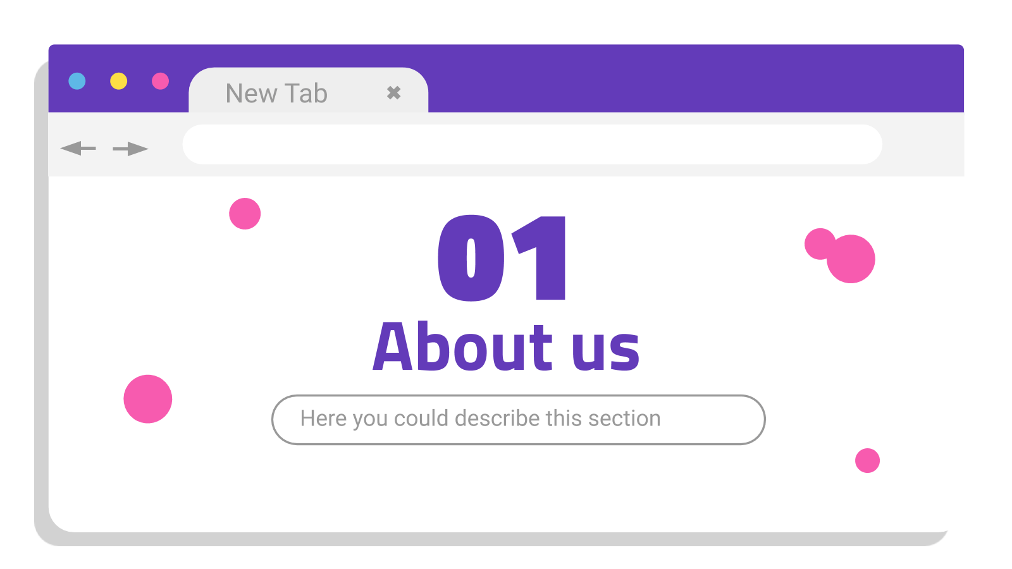This screenshot has width=1012, height=569.
Task: Click the back arrow icon
Action: coord(78,149)
